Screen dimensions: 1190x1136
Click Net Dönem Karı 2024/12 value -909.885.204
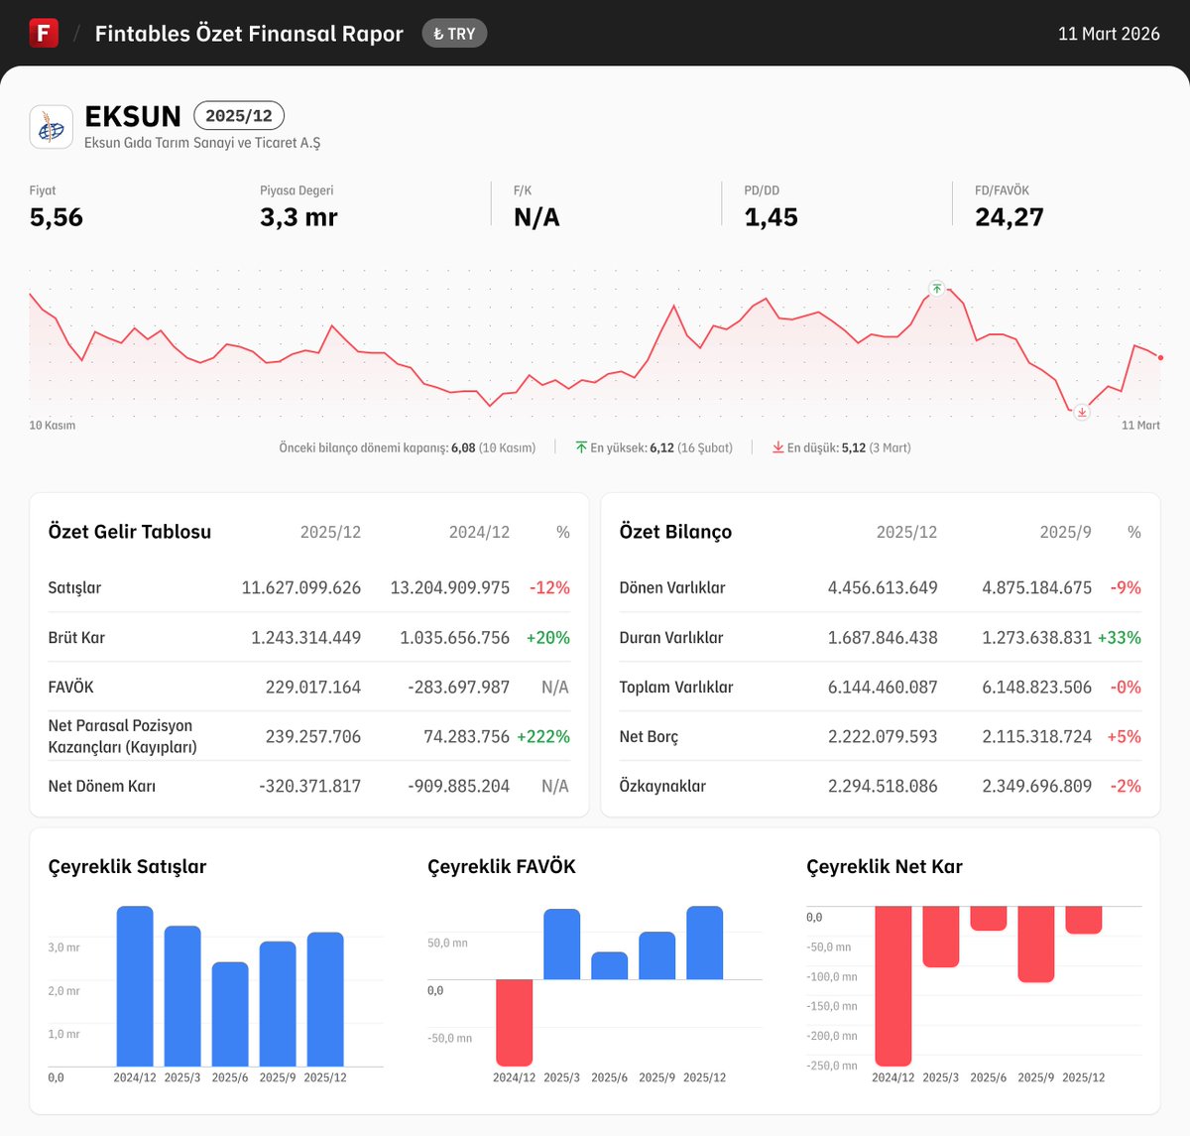(x=459, y=786)
